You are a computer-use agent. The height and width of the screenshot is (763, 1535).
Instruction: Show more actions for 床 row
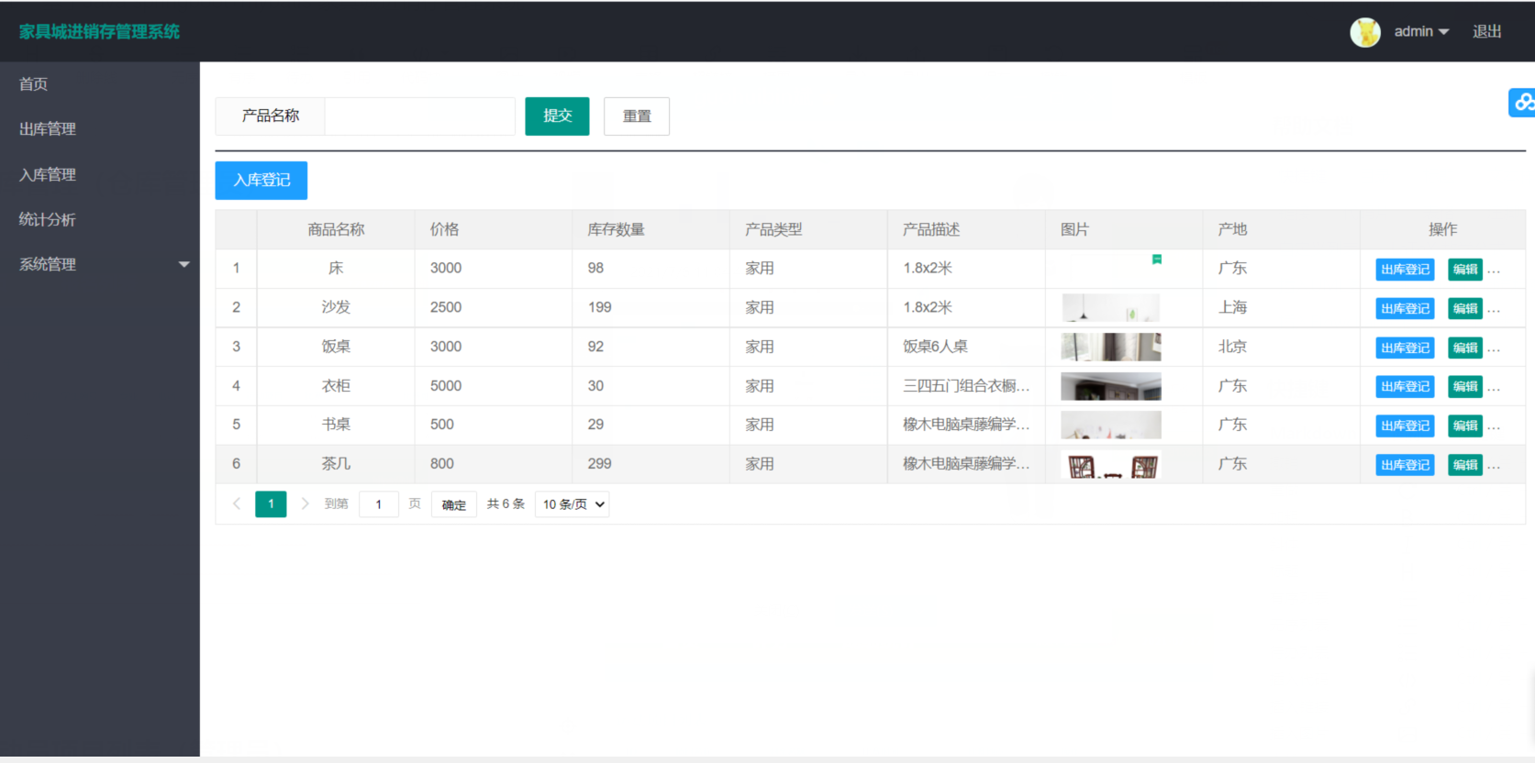click(1495, 271)
